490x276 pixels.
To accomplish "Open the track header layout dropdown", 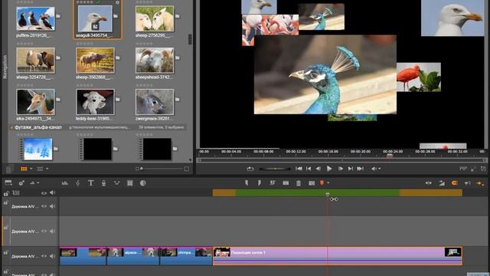I will [x=34, y=182].
